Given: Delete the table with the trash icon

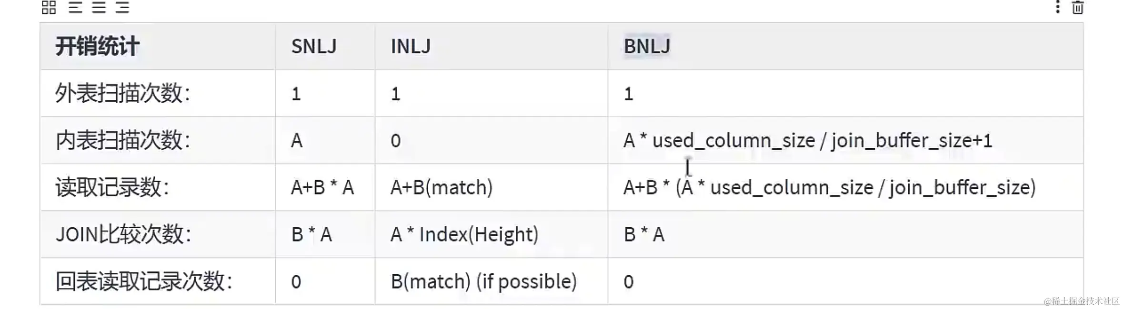Looking at the screenshot, I should (x=1078, y=7).
